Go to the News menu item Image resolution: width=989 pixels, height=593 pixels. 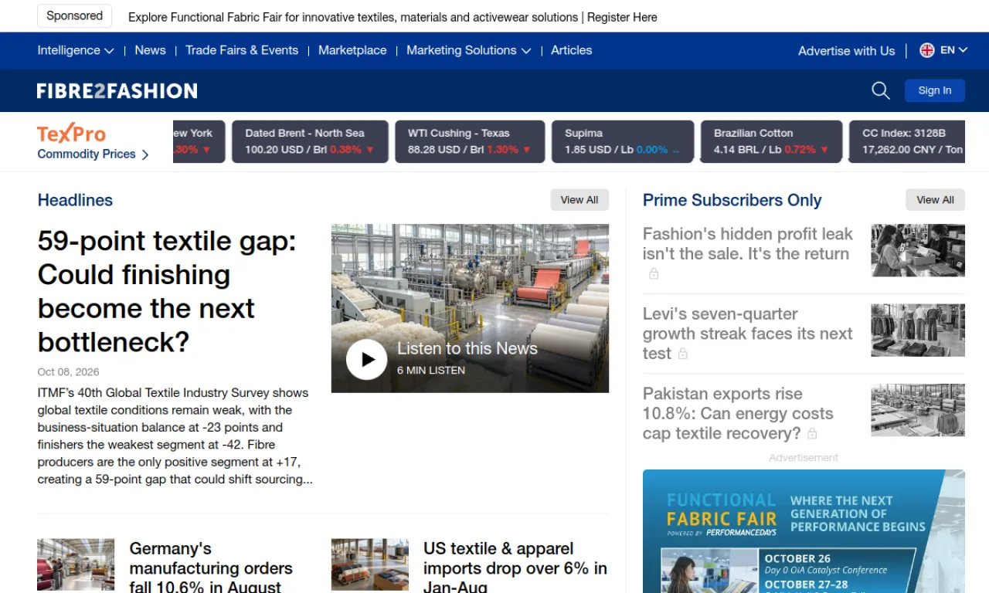150,50
